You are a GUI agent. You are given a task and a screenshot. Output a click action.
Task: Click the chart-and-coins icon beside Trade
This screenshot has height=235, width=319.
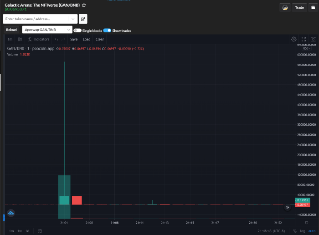coord(285,8)
